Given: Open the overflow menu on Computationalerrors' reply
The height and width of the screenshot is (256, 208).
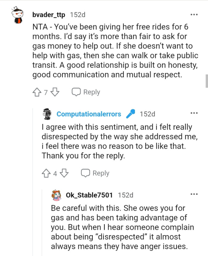Looking at the screenshot, I should tap(194, 113).
